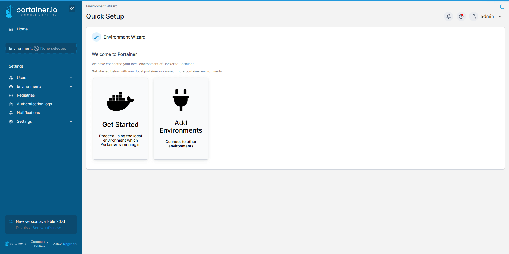509x254 pixels.
Task: Dismiss the new version notice
Action: [x=23, y=228]
